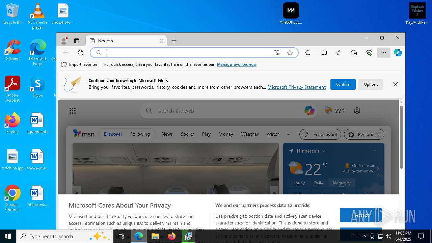
Task: Open new tab page settings gear
Action: click(x=357, y=111)
